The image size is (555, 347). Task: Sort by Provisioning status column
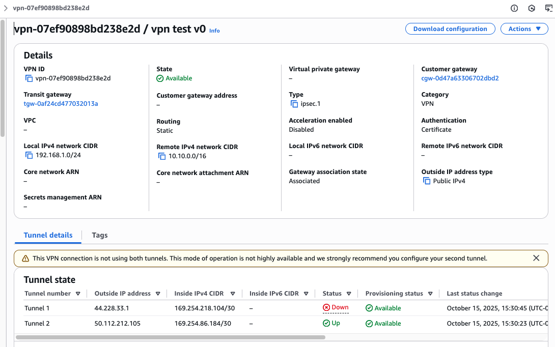430,294
